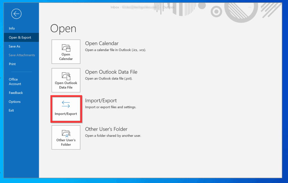Click the 'Open Calendar' heading text
The width and height of the screenshot is (288, 183).
pos(102,44)
